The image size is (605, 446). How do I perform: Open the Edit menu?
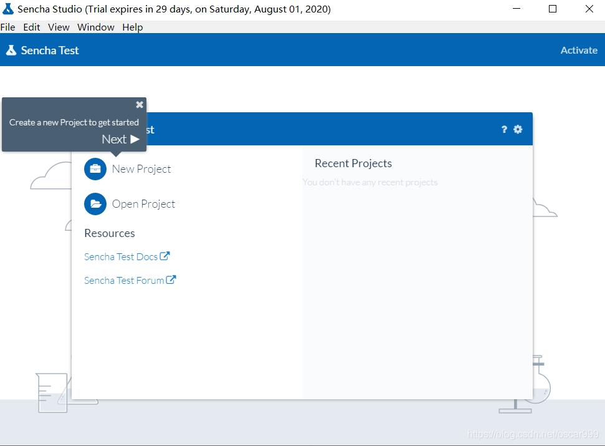[x=32, y=27]
